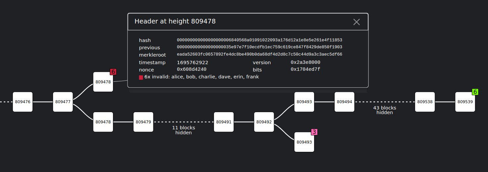This screenshot has height=172, width=488.
Task: Click the green 6 badge on block 809539
Action: [475, 92]
